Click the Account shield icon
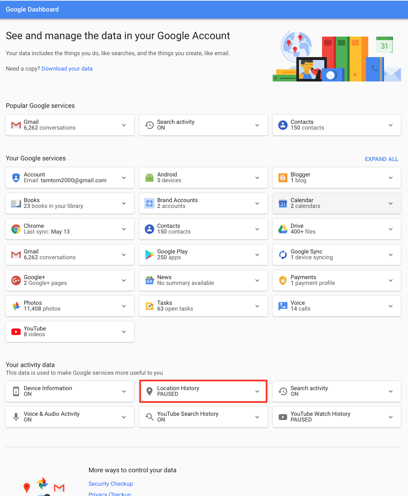Screen dimensions: 408x496 coord(16,178)
